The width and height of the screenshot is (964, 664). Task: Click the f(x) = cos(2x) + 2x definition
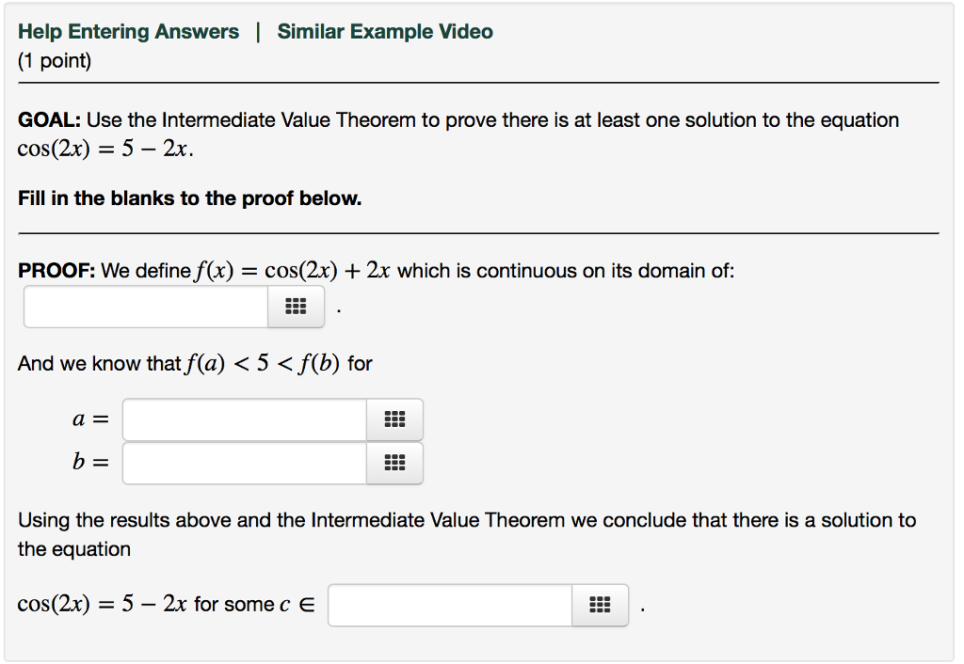(293, 270)
